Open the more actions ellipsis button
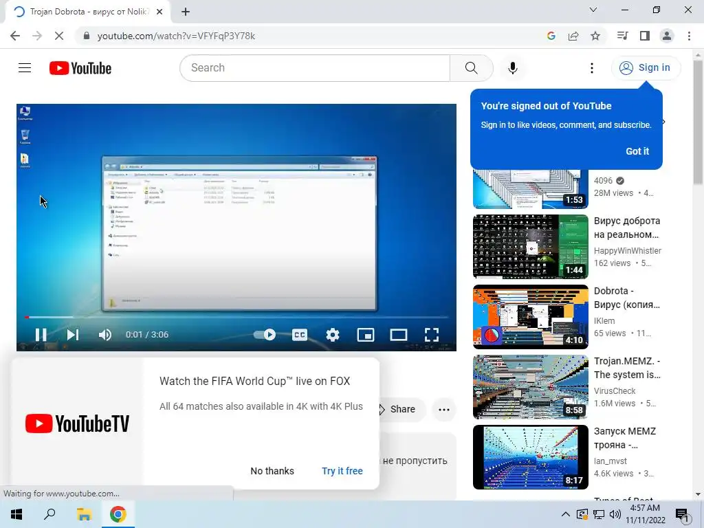Image resolution: width=704 pixels, height=528 pixels. pyautogui.click(x=444, y=409)
